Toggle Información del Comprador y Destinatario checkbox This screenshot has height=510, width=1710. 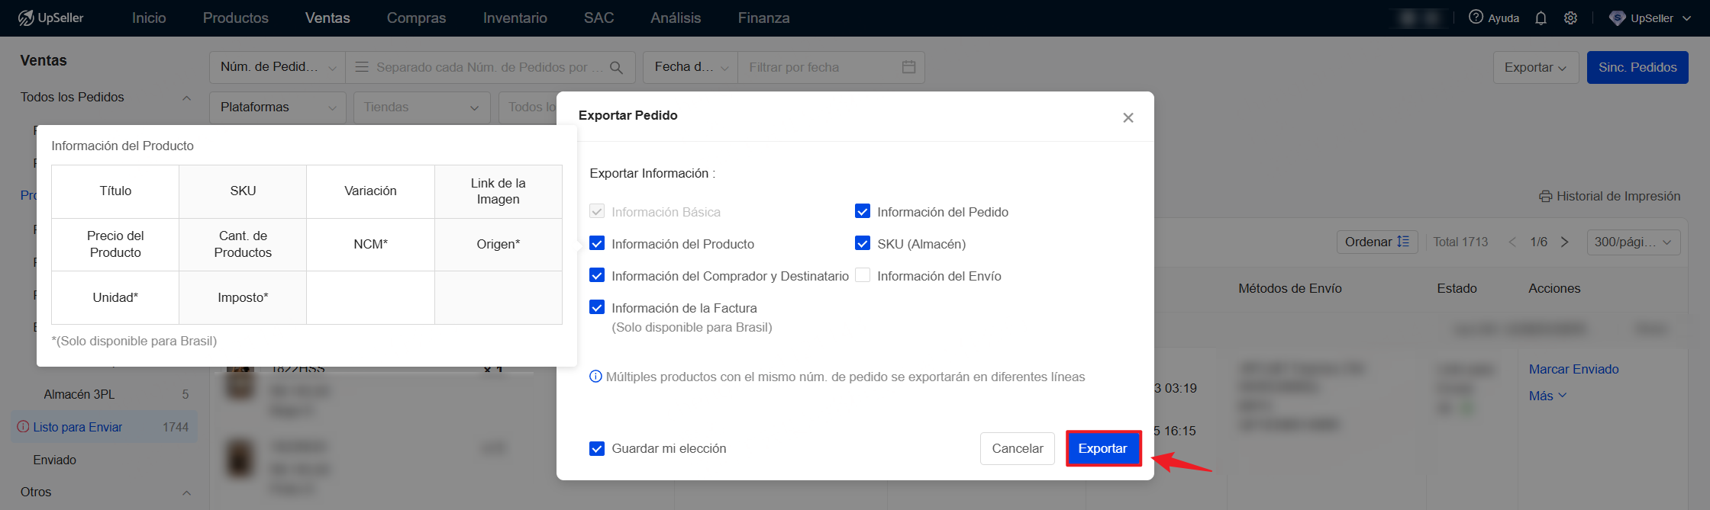[x=597, y=275]
